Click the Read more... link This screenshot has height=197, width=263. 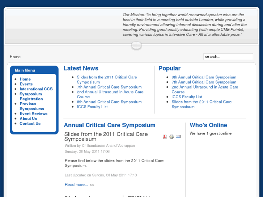point(76,185)
